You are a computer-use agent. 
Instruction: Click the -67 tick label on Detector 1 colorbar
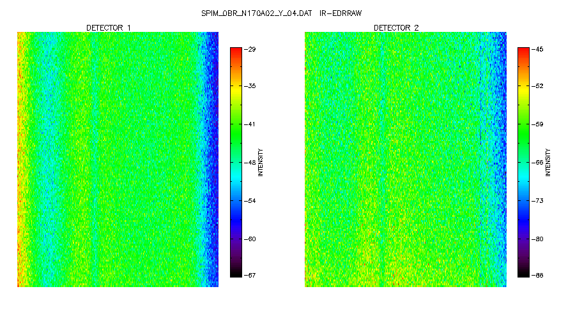coord(250,275)
